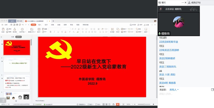This screenshot has height=108, width=214.
Task: Click the plus icon to add slide below thumbnails
Action: point(16,101)
